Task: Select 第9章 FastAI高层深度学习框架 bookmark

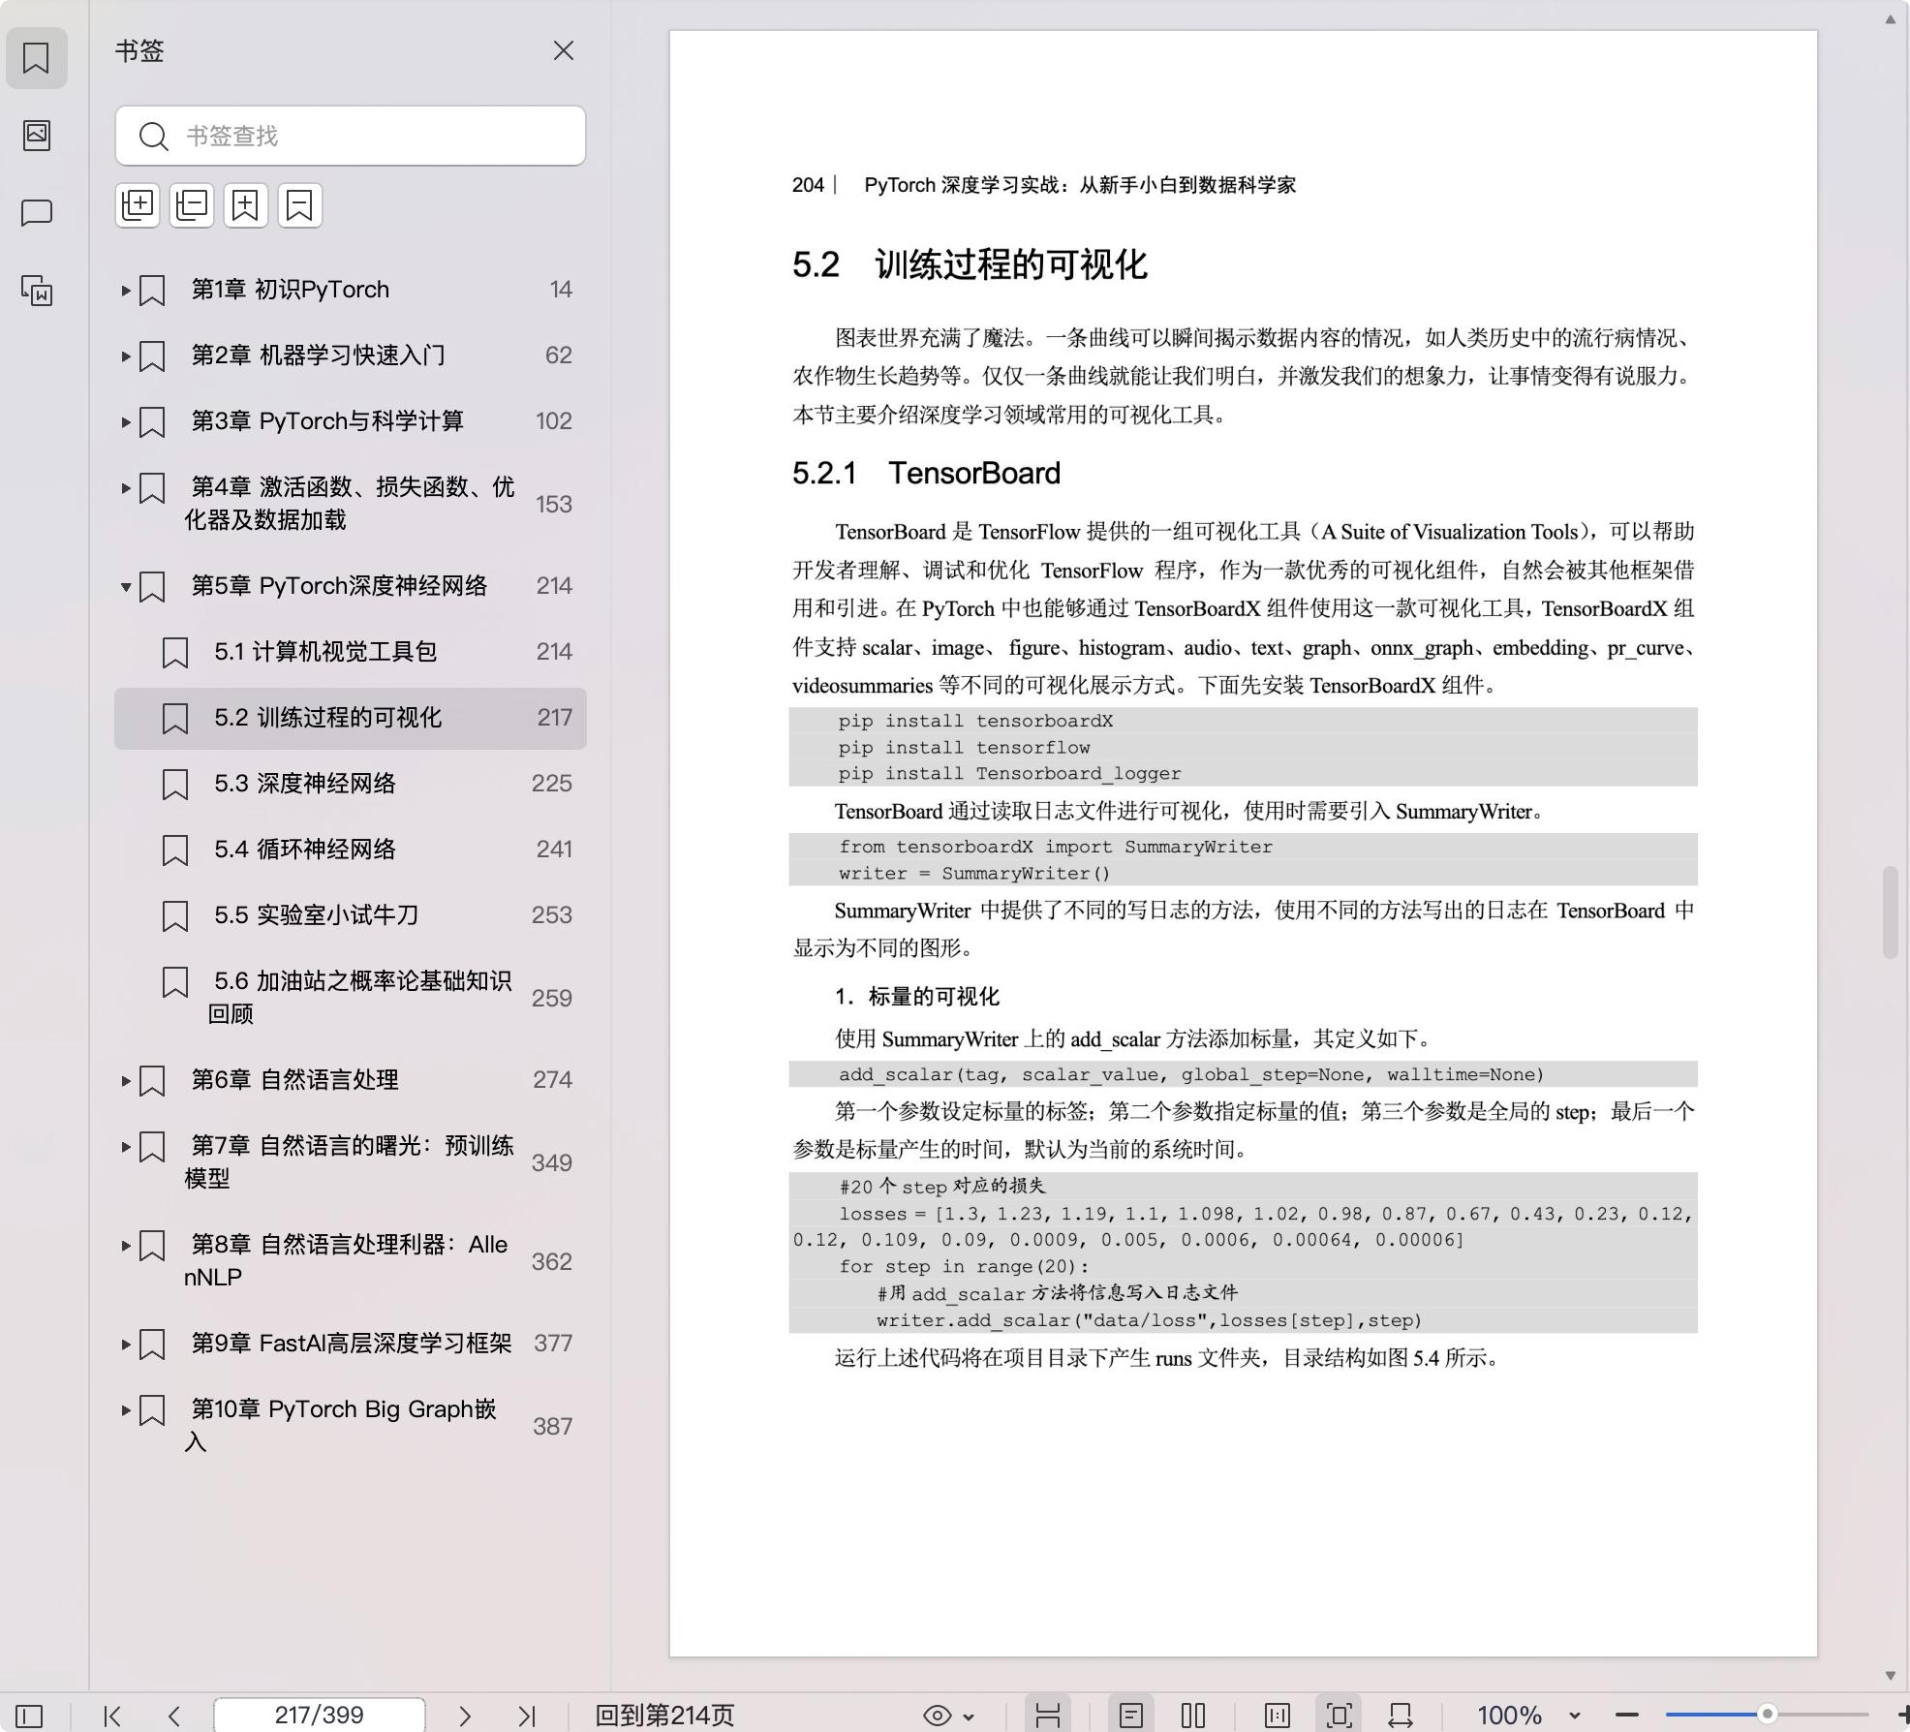Action: 352,1344
